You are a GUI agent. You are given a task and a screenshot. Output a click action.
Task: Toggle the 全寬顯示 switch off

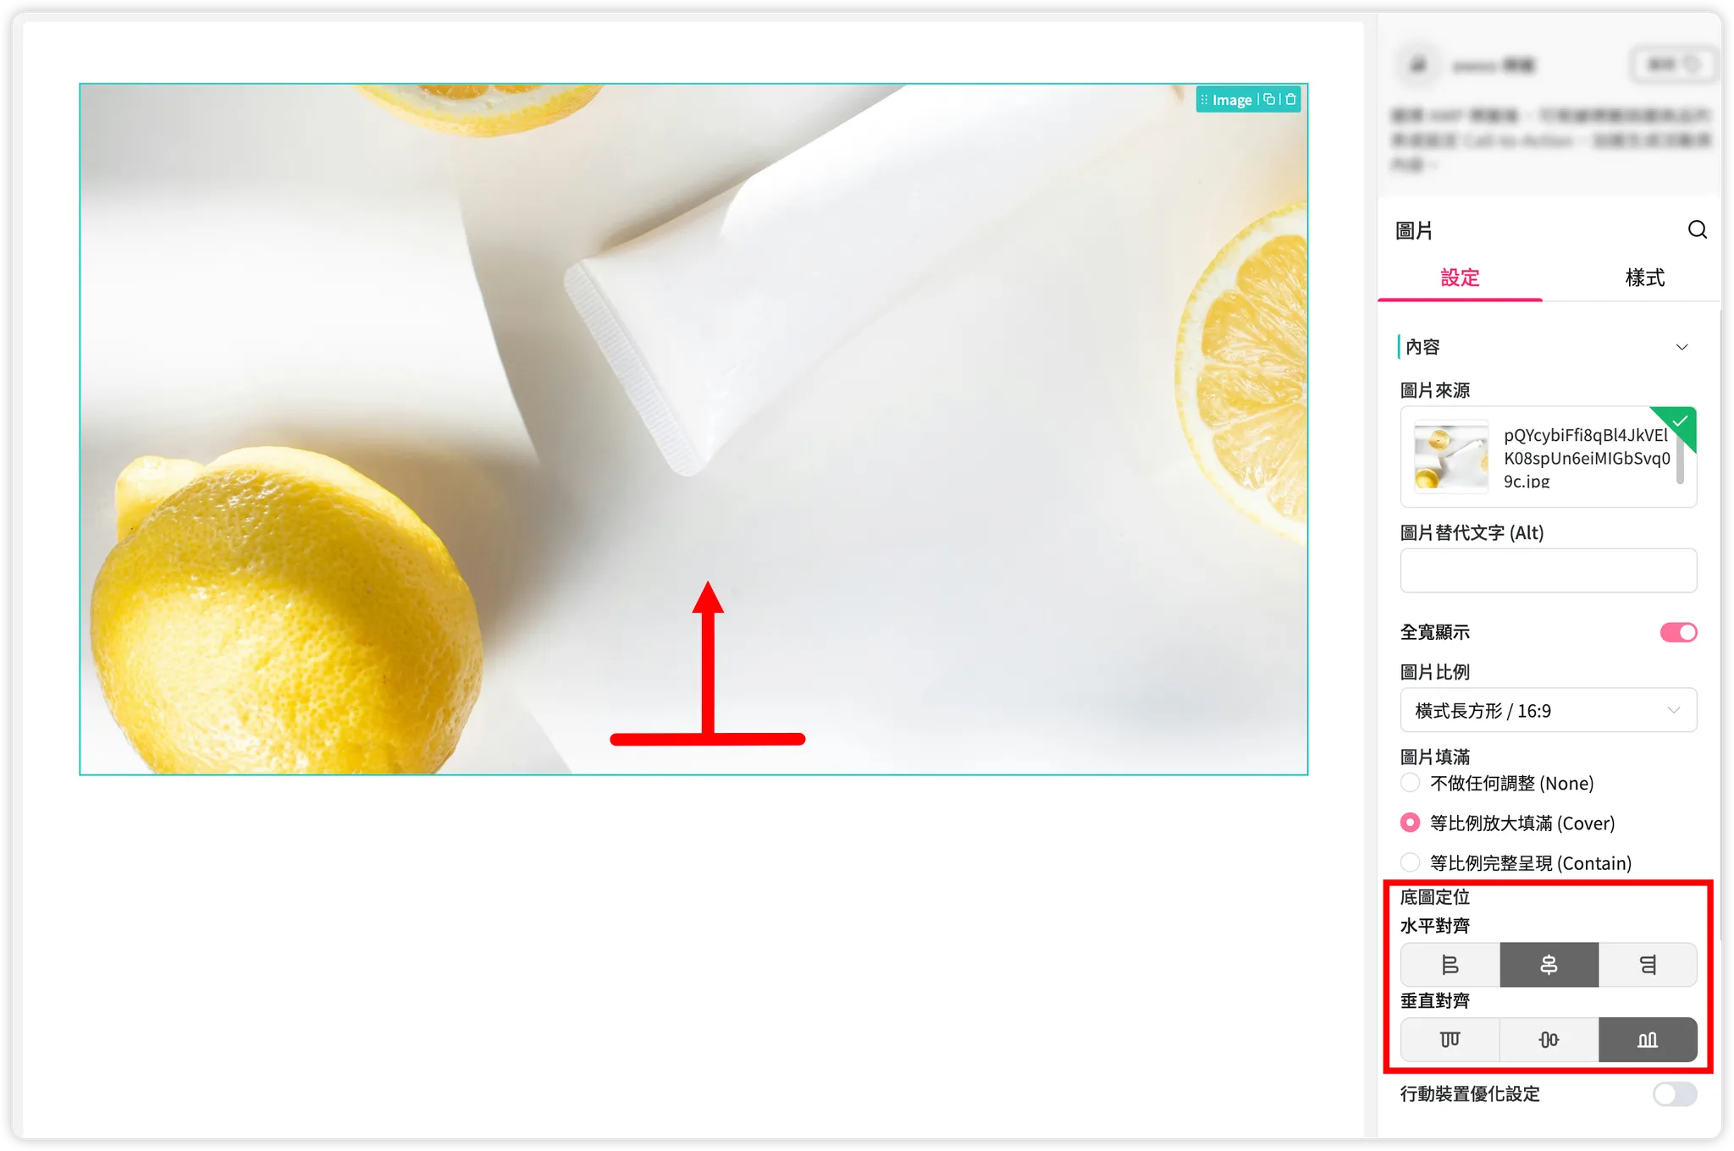pos(1678,632)
